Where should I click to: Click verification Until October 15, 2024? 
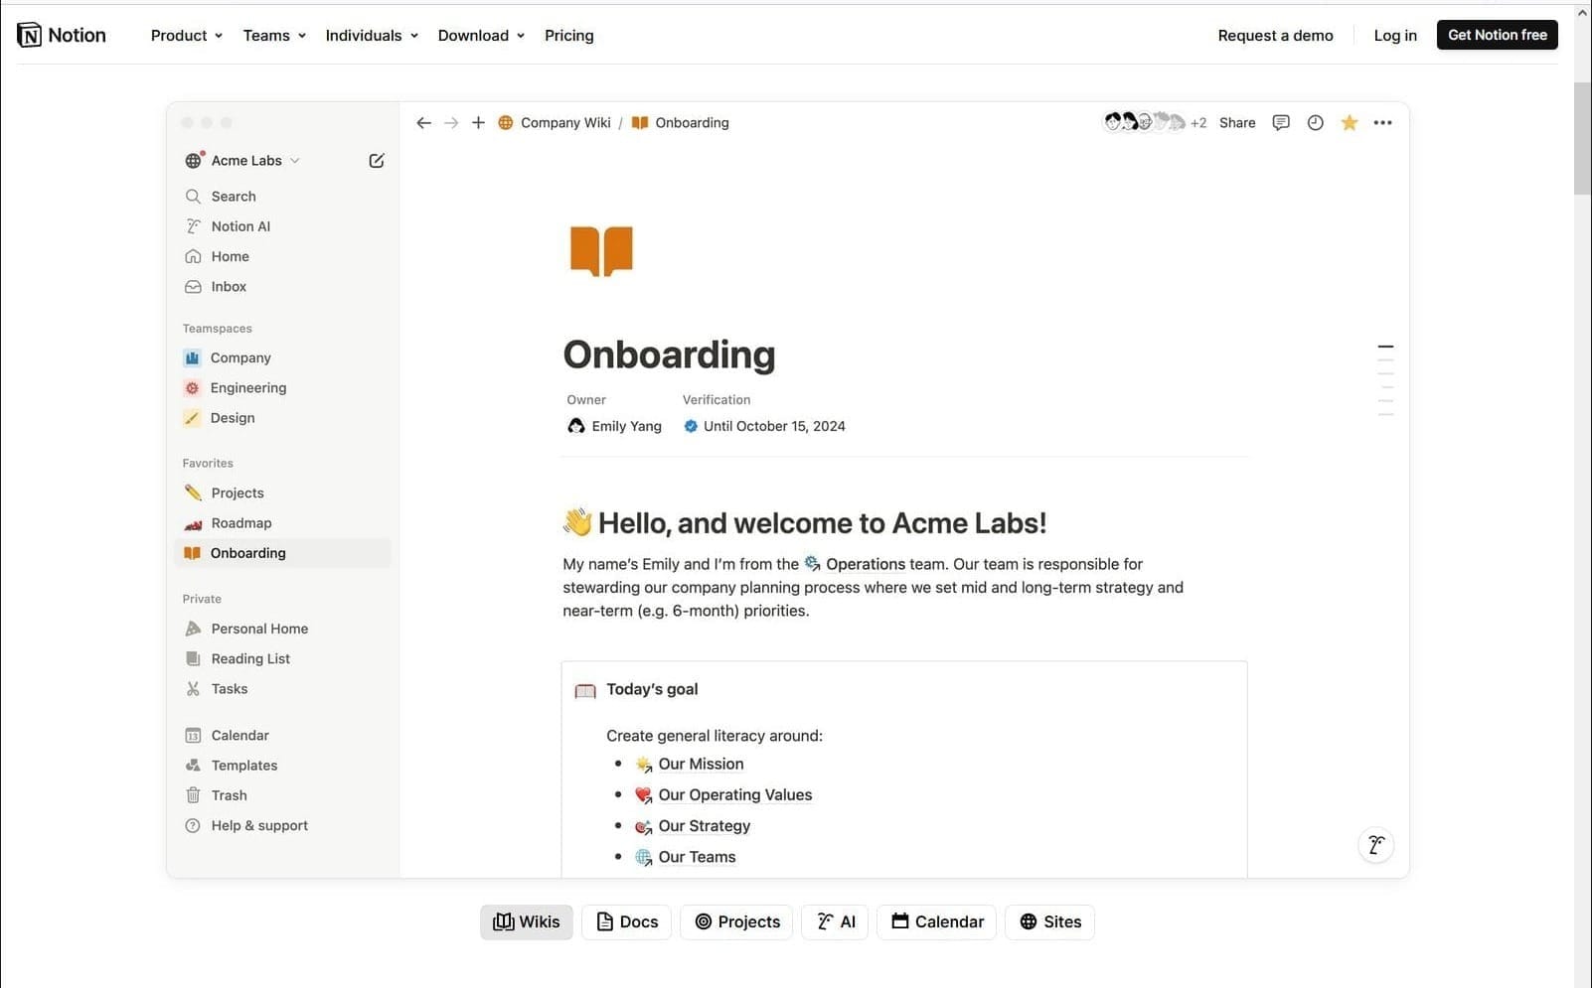click(764, 426)
